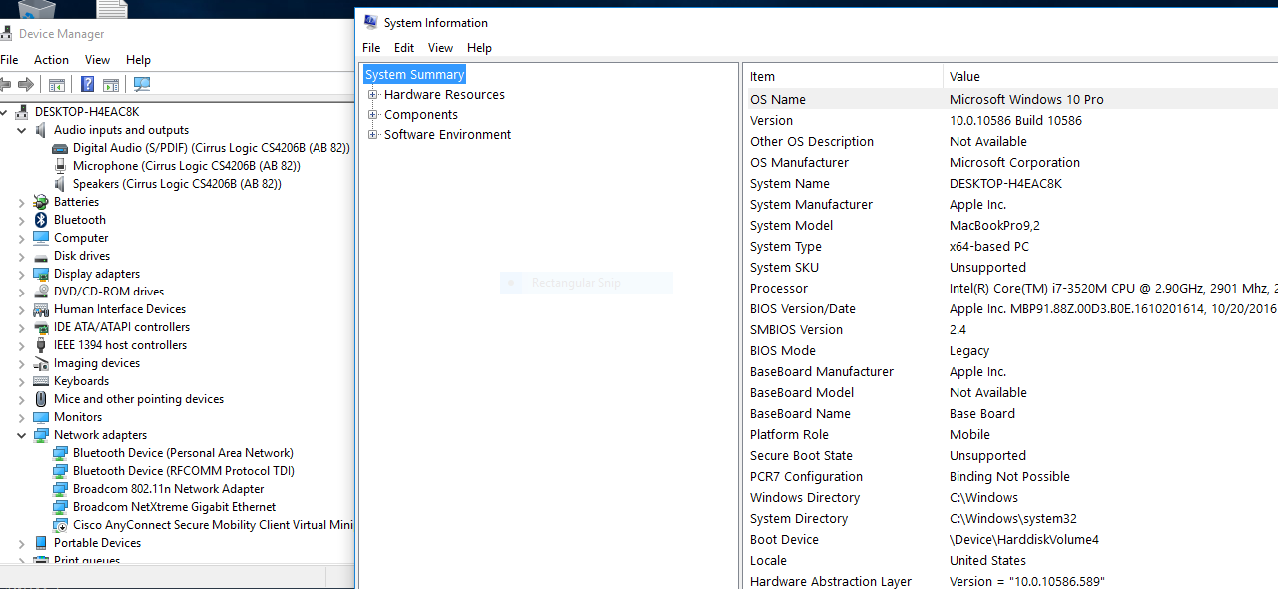Select Bluetooth Device (RFCOMM Protocol TDI)
The height and width of the screenshot is (589, 1278).
coord(183,471)
